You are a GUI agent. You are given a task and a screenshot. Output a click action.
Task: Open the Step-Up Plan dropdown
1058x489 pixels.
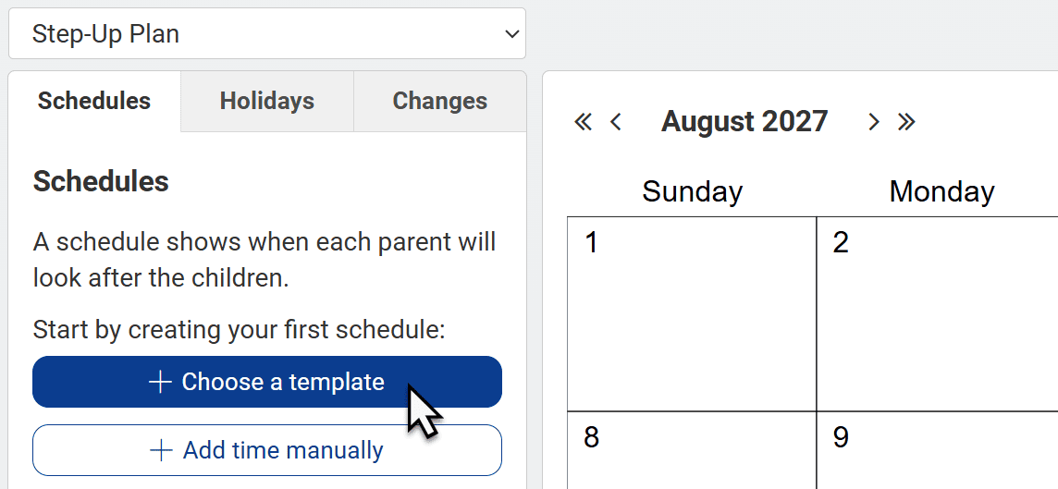(x=267, y=33)
